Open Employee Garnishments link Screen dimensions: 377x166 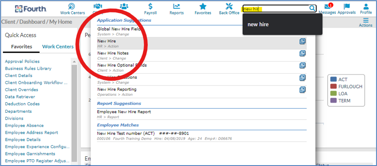point(30,154)
